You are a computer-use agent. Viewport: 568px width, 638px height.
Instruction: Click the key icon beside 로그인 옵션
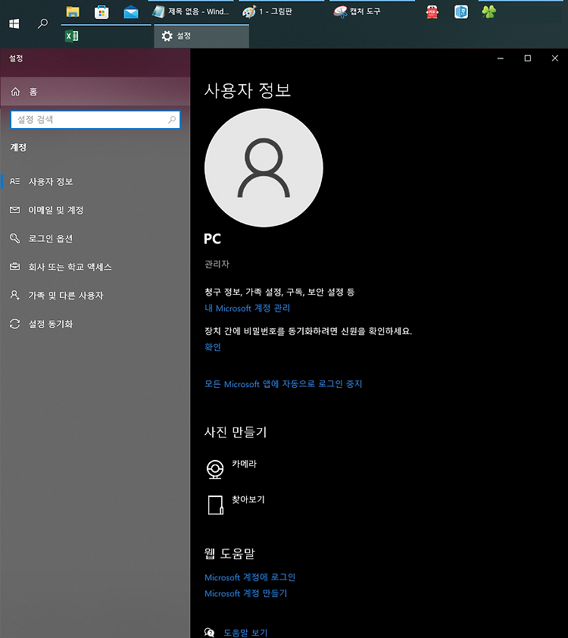[14, 239]
